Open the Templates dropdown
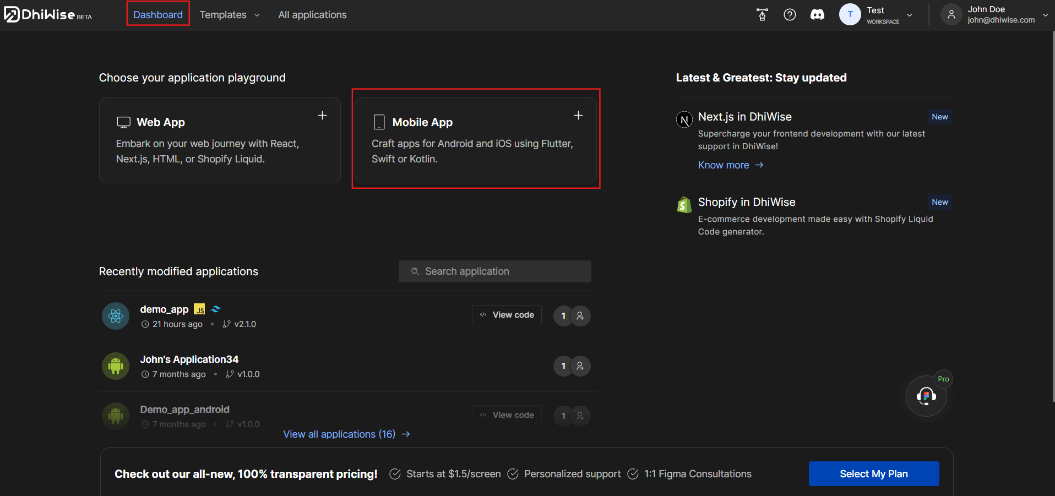The image size is (1055, 496). [229, 15]
